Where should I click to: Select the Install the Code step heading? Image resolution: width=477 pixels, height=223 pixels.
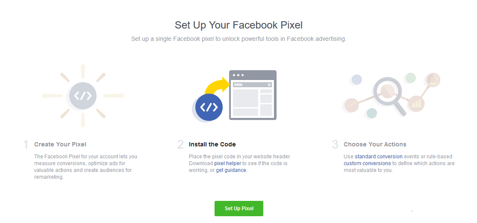212,144
